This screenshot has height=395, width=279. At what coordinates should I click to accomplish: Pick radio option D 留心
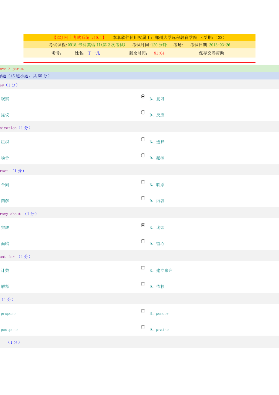coord(143,241)
